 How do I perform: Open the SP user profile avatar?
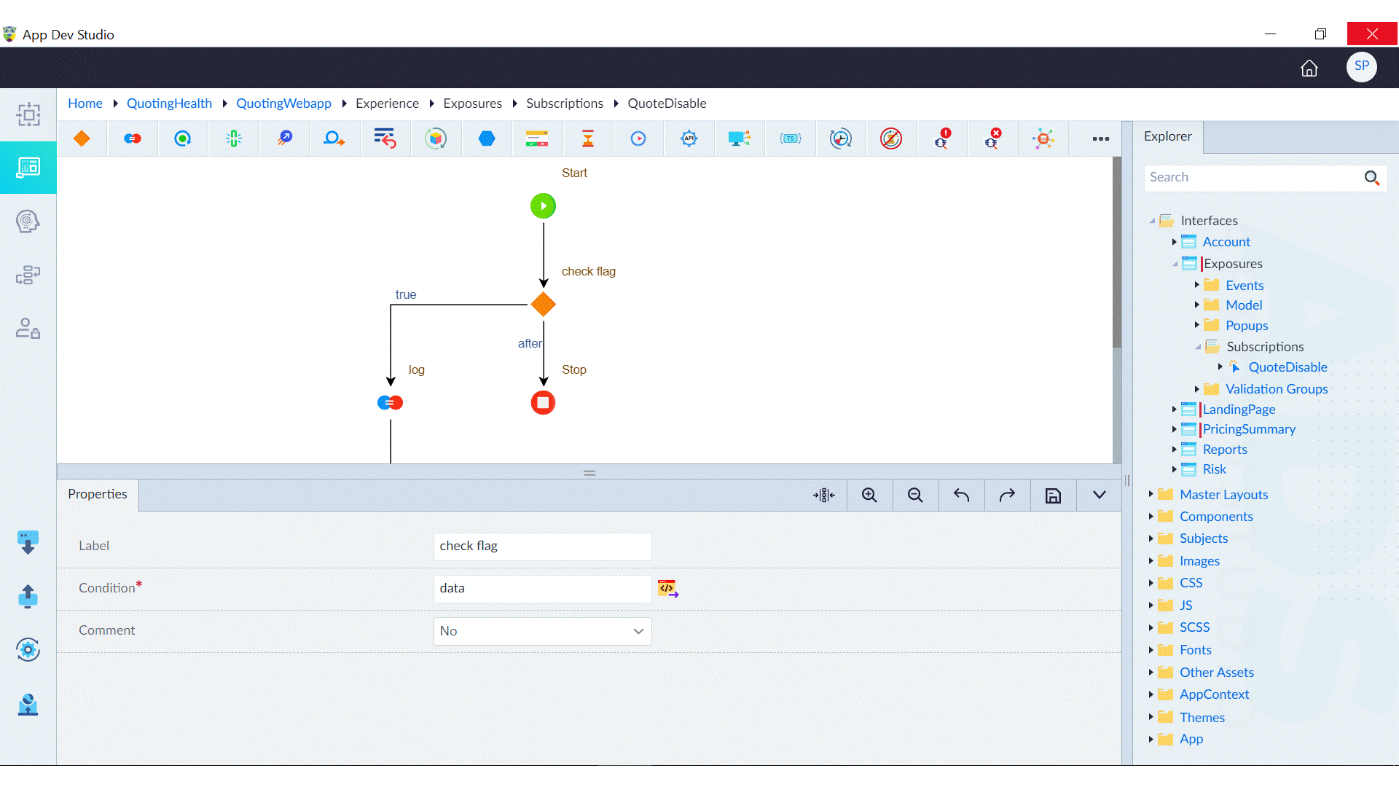click(1361, 66)
